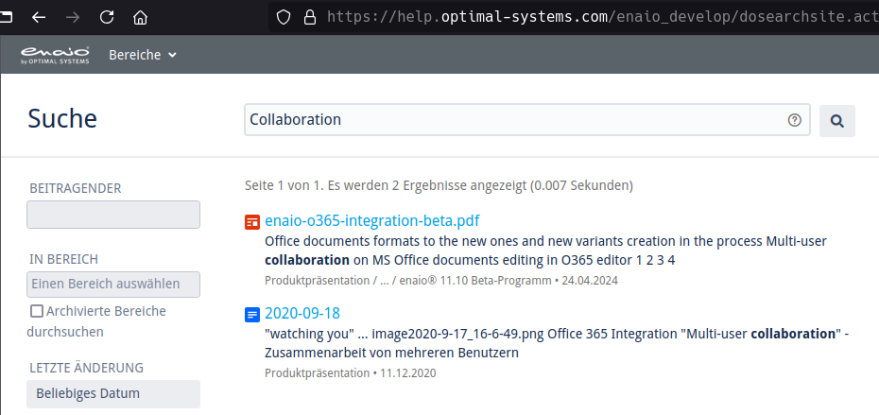Click the shield tracking protection icon
The width and height of the screenshot is (879, 415).
[284, 17]
